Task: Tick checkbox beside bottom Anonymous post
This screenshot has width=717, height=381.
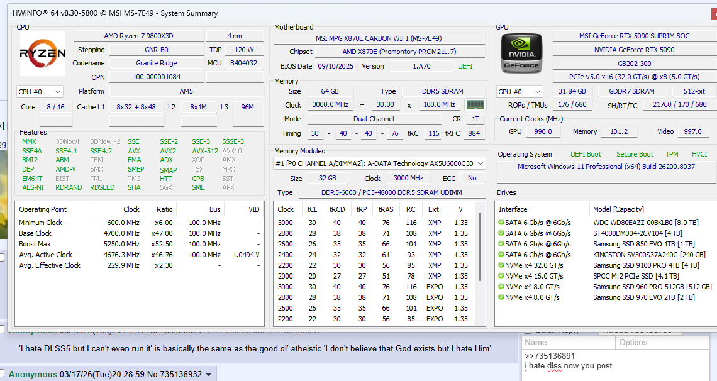Action: [x=3, y=375]
